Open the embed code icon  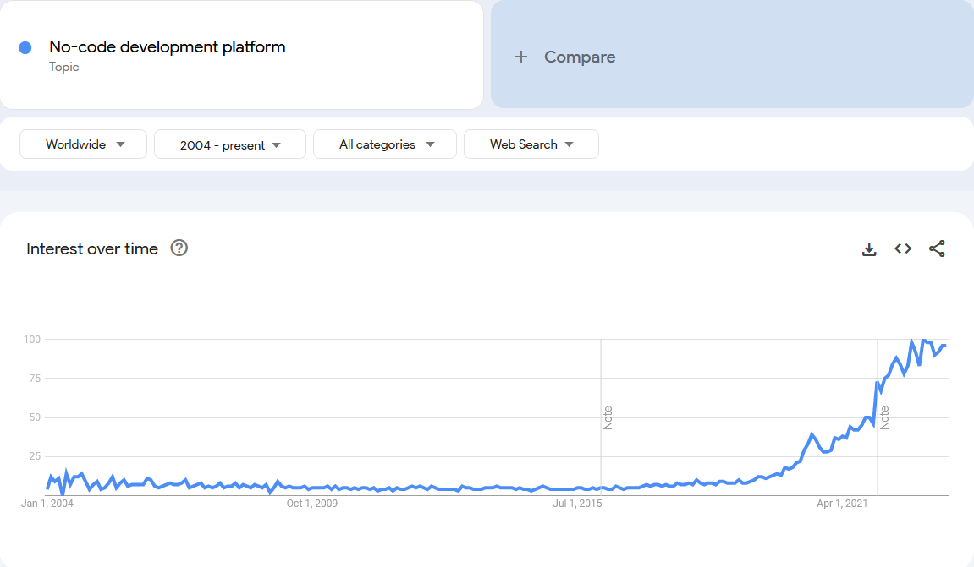coord(903,248)
